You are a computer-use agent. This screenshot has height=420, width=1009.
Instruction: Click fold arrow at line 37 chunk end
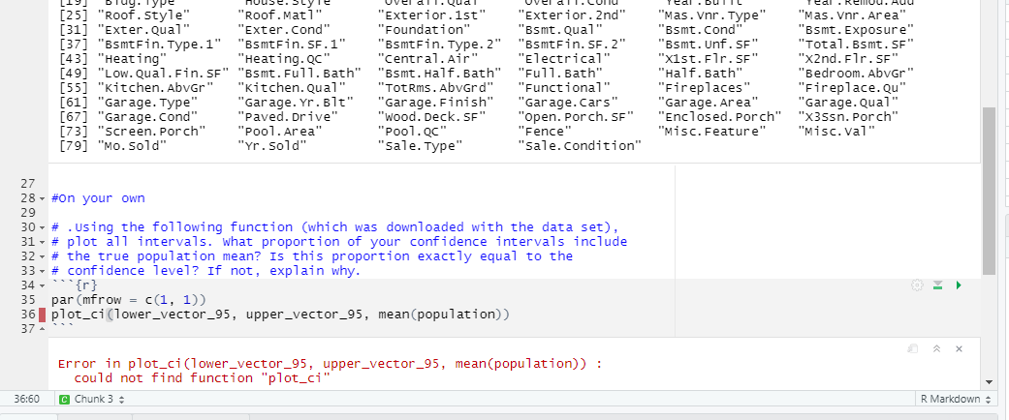(43, 329)
